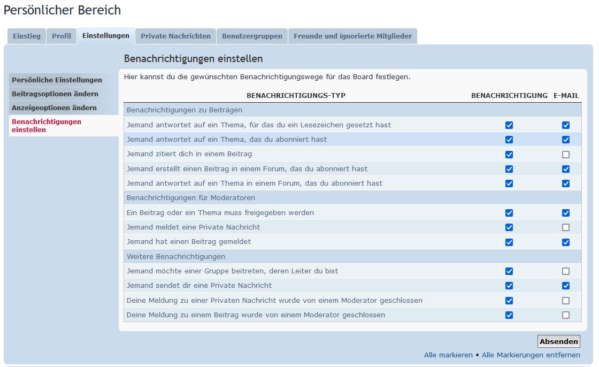The image size is (599, 367).
Task: Select Persönliche Einstellungen in sidebar
Action: click(57, 80)
